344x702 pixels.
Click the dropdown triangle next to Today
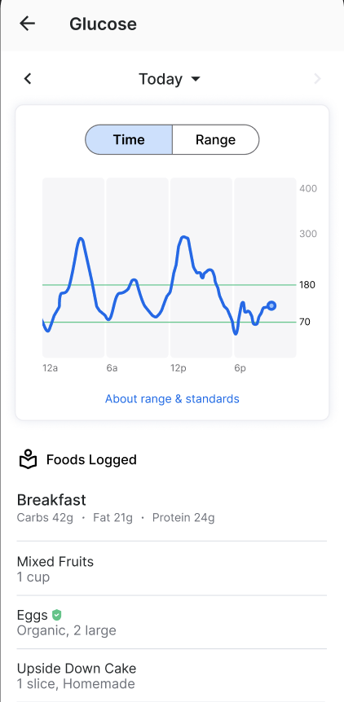pos(196,79)
